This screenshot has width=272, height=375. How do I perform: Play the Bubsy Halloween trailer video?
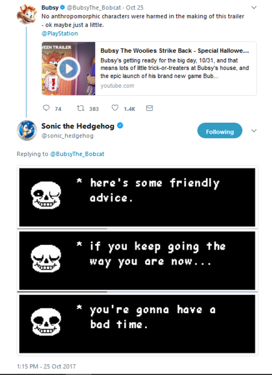click(68, 69)
